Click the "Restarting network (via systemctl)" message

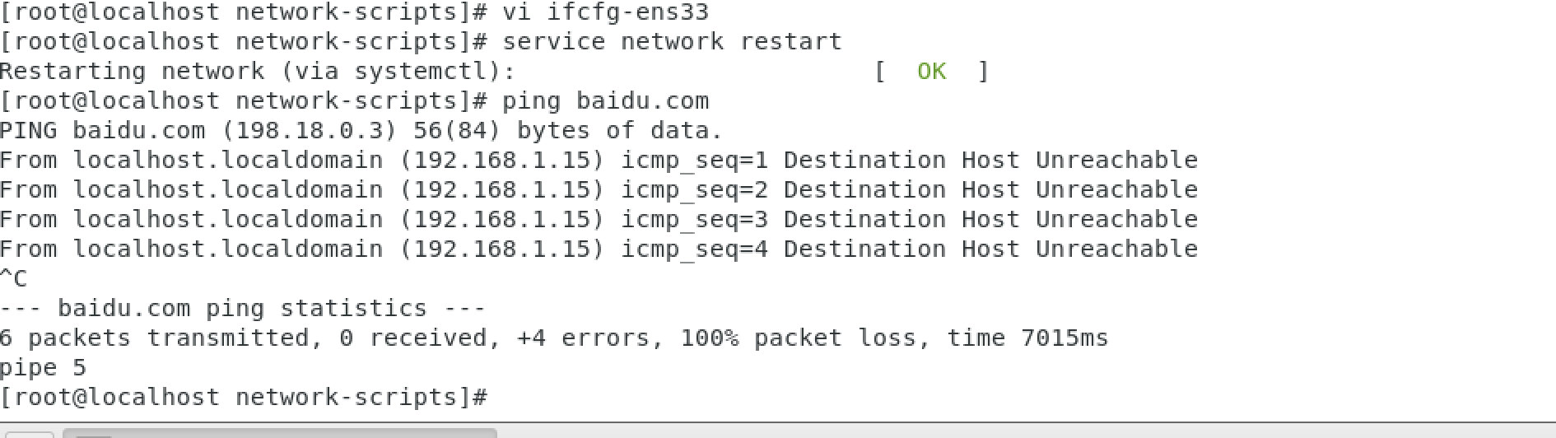[x=257, y=72]
